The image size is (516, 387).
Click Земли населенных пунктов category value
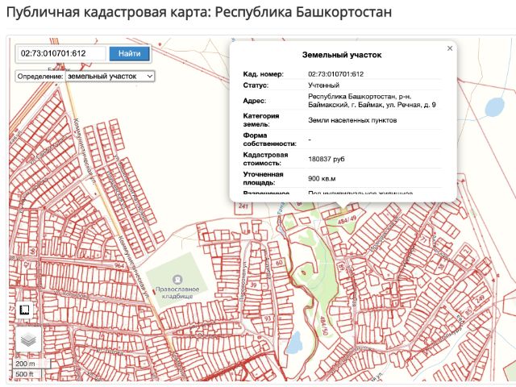point(352,120)
